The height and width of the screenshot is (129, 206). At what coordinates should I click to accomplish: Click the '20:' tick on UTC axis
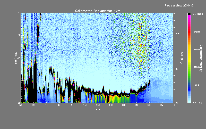click(x=149, y=105)
